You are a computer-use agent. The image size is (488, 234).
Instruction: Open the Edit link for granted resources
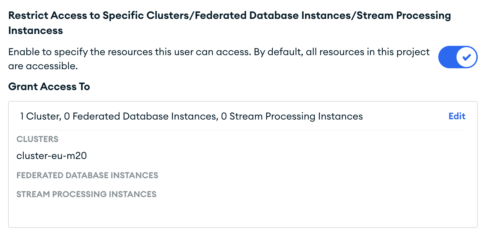coord(457,116)
